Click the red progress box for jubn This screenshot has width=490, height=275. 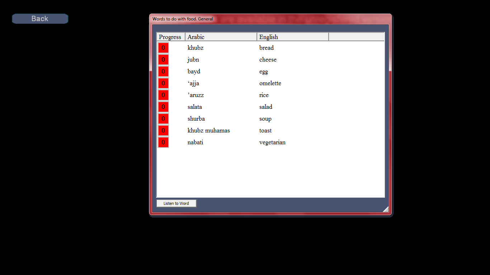point(163,59)
